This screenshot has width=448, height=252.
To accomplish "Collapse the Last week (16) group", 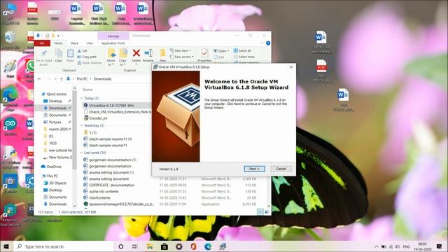I will [82, 153].
